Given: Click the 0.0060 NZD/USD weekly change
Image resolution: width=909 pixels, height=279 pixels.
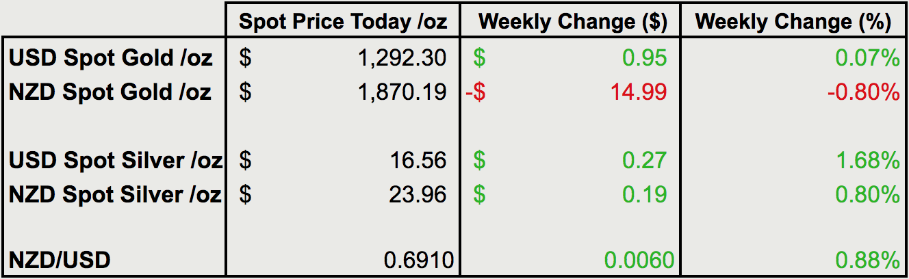Looking at the screenshot, I should pos(637,260).
